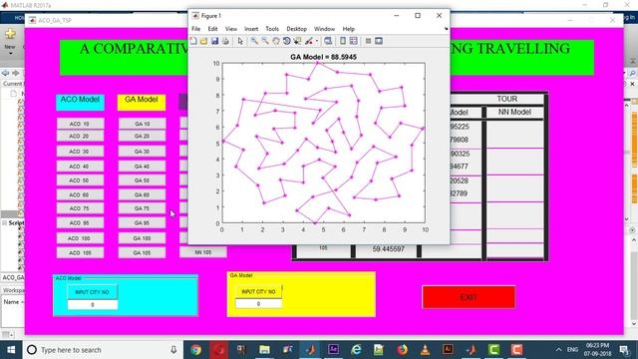Open Firefox from the taskbar
The width and height of the screenshot is (638, 359).
click(x=402, y=350)
